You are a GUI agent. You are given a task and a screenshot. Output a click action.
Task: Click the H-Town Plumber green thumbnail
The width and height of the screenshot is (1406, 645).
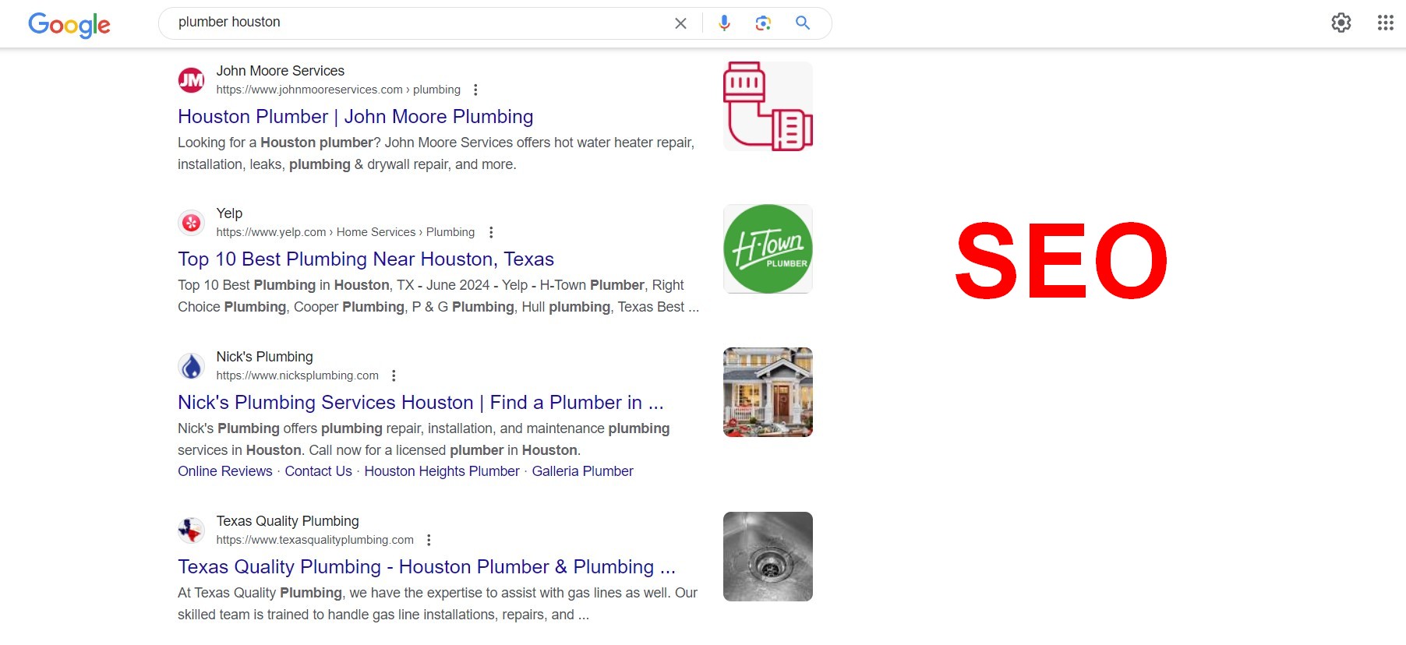(x=768, y=249)
